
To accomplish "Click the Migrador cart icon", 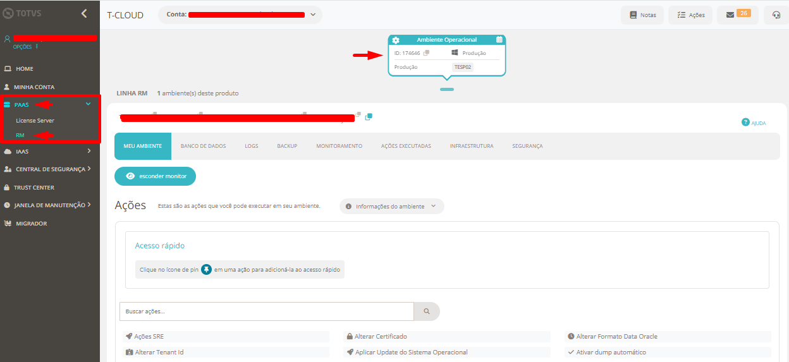I will click(x=8, y=223).
